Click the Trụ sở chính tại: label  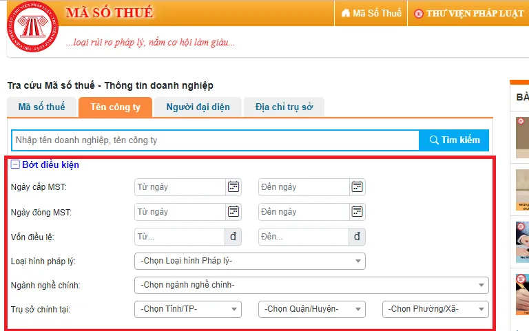click(x=41, y=310)
